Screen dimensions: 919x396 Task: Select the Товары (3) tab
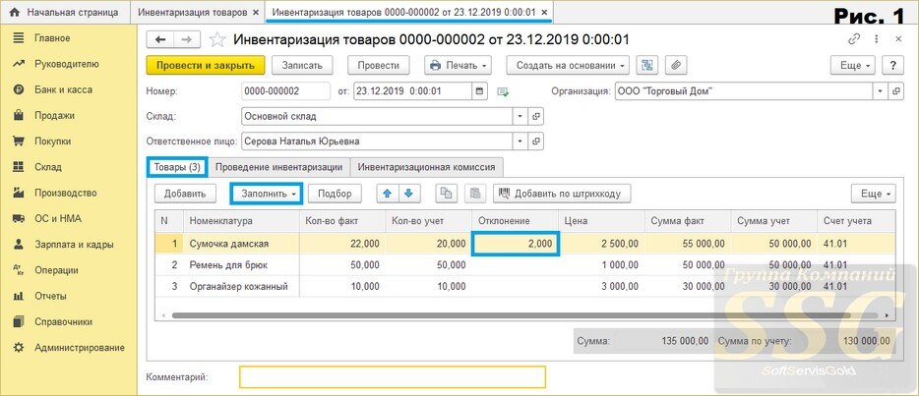177,167
